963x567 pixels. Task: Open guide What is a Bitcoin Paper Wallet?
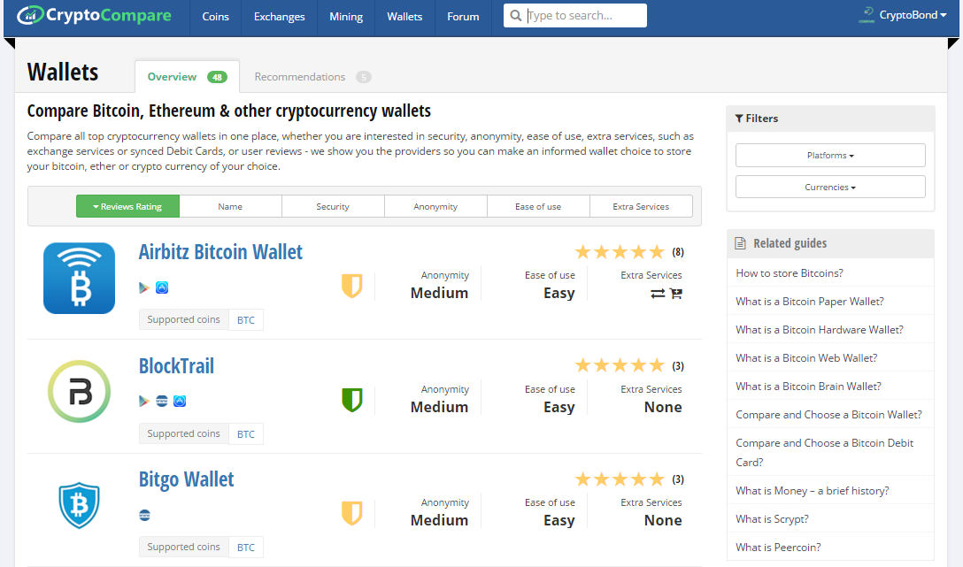810,302
